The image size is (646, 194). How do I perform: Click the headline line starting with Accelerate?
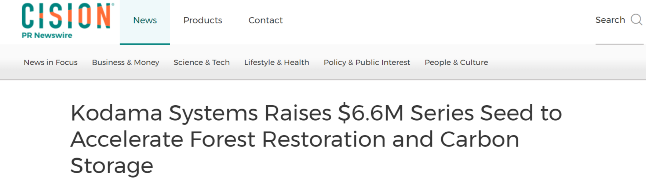click(x=295, y=140)
